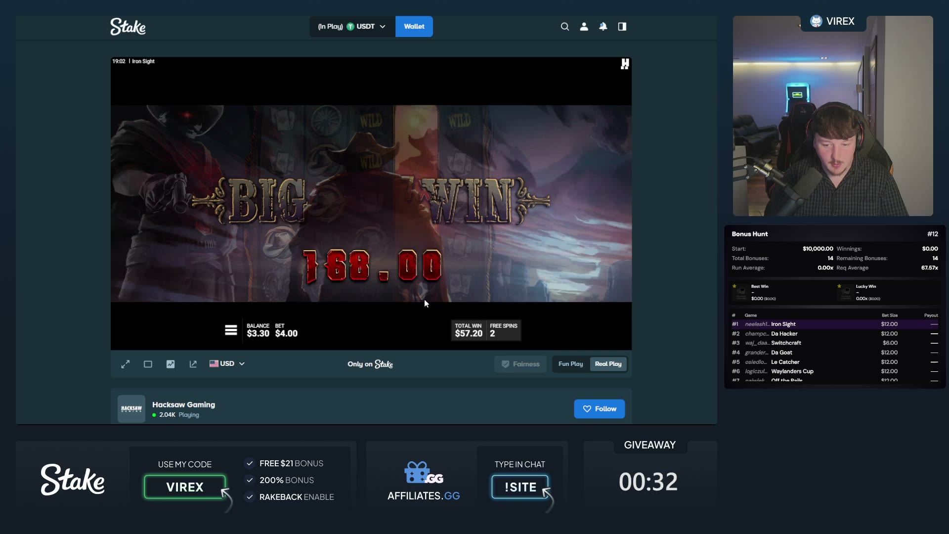Viewport: 949px width, 534px height.
Task: Click the $3.30 balance value
Action: 258,334
